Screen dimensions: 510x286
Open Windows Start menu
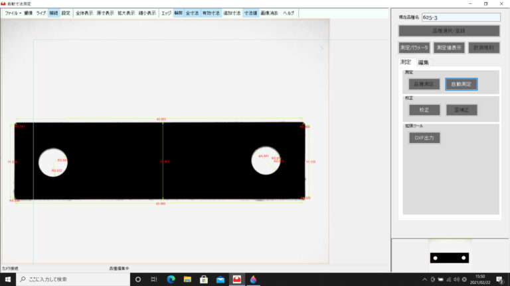tap(7, 279)
